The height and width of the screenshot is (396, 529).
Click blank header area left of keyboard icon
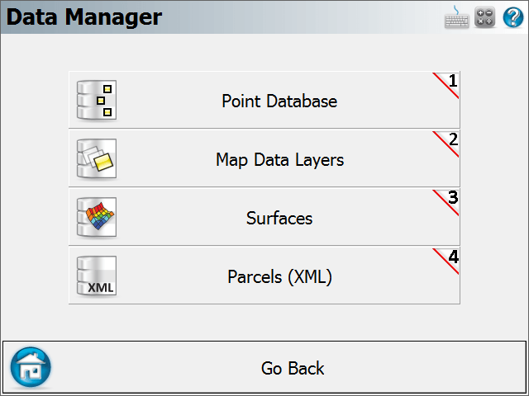click(303, 16)
